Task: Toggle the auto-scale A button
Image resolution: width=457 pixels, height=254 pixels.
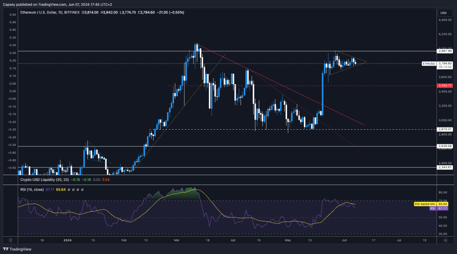Action: [x=445, y=240]
